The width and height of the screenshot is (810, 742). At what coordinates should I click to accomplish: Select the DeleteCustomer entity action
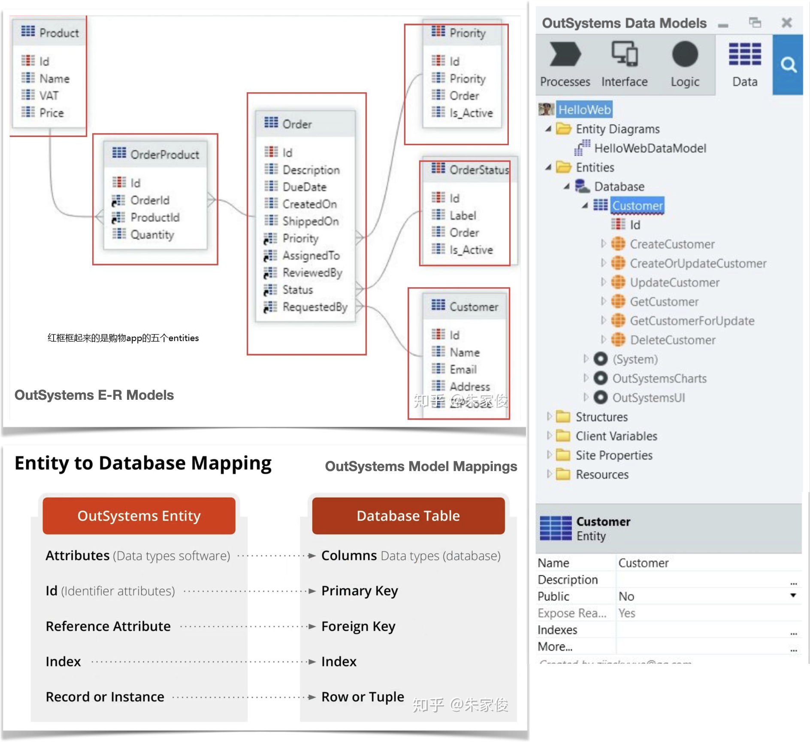pos(672,340)
